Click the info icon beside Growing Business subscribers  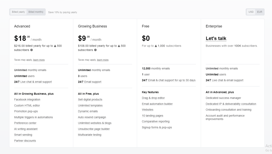tap(96, 50)
